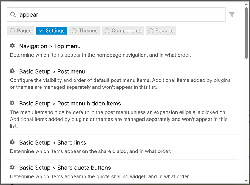Enable the Reports filter chip
The height and width of the screenshot is (185, 250).
tap(161, 31)
